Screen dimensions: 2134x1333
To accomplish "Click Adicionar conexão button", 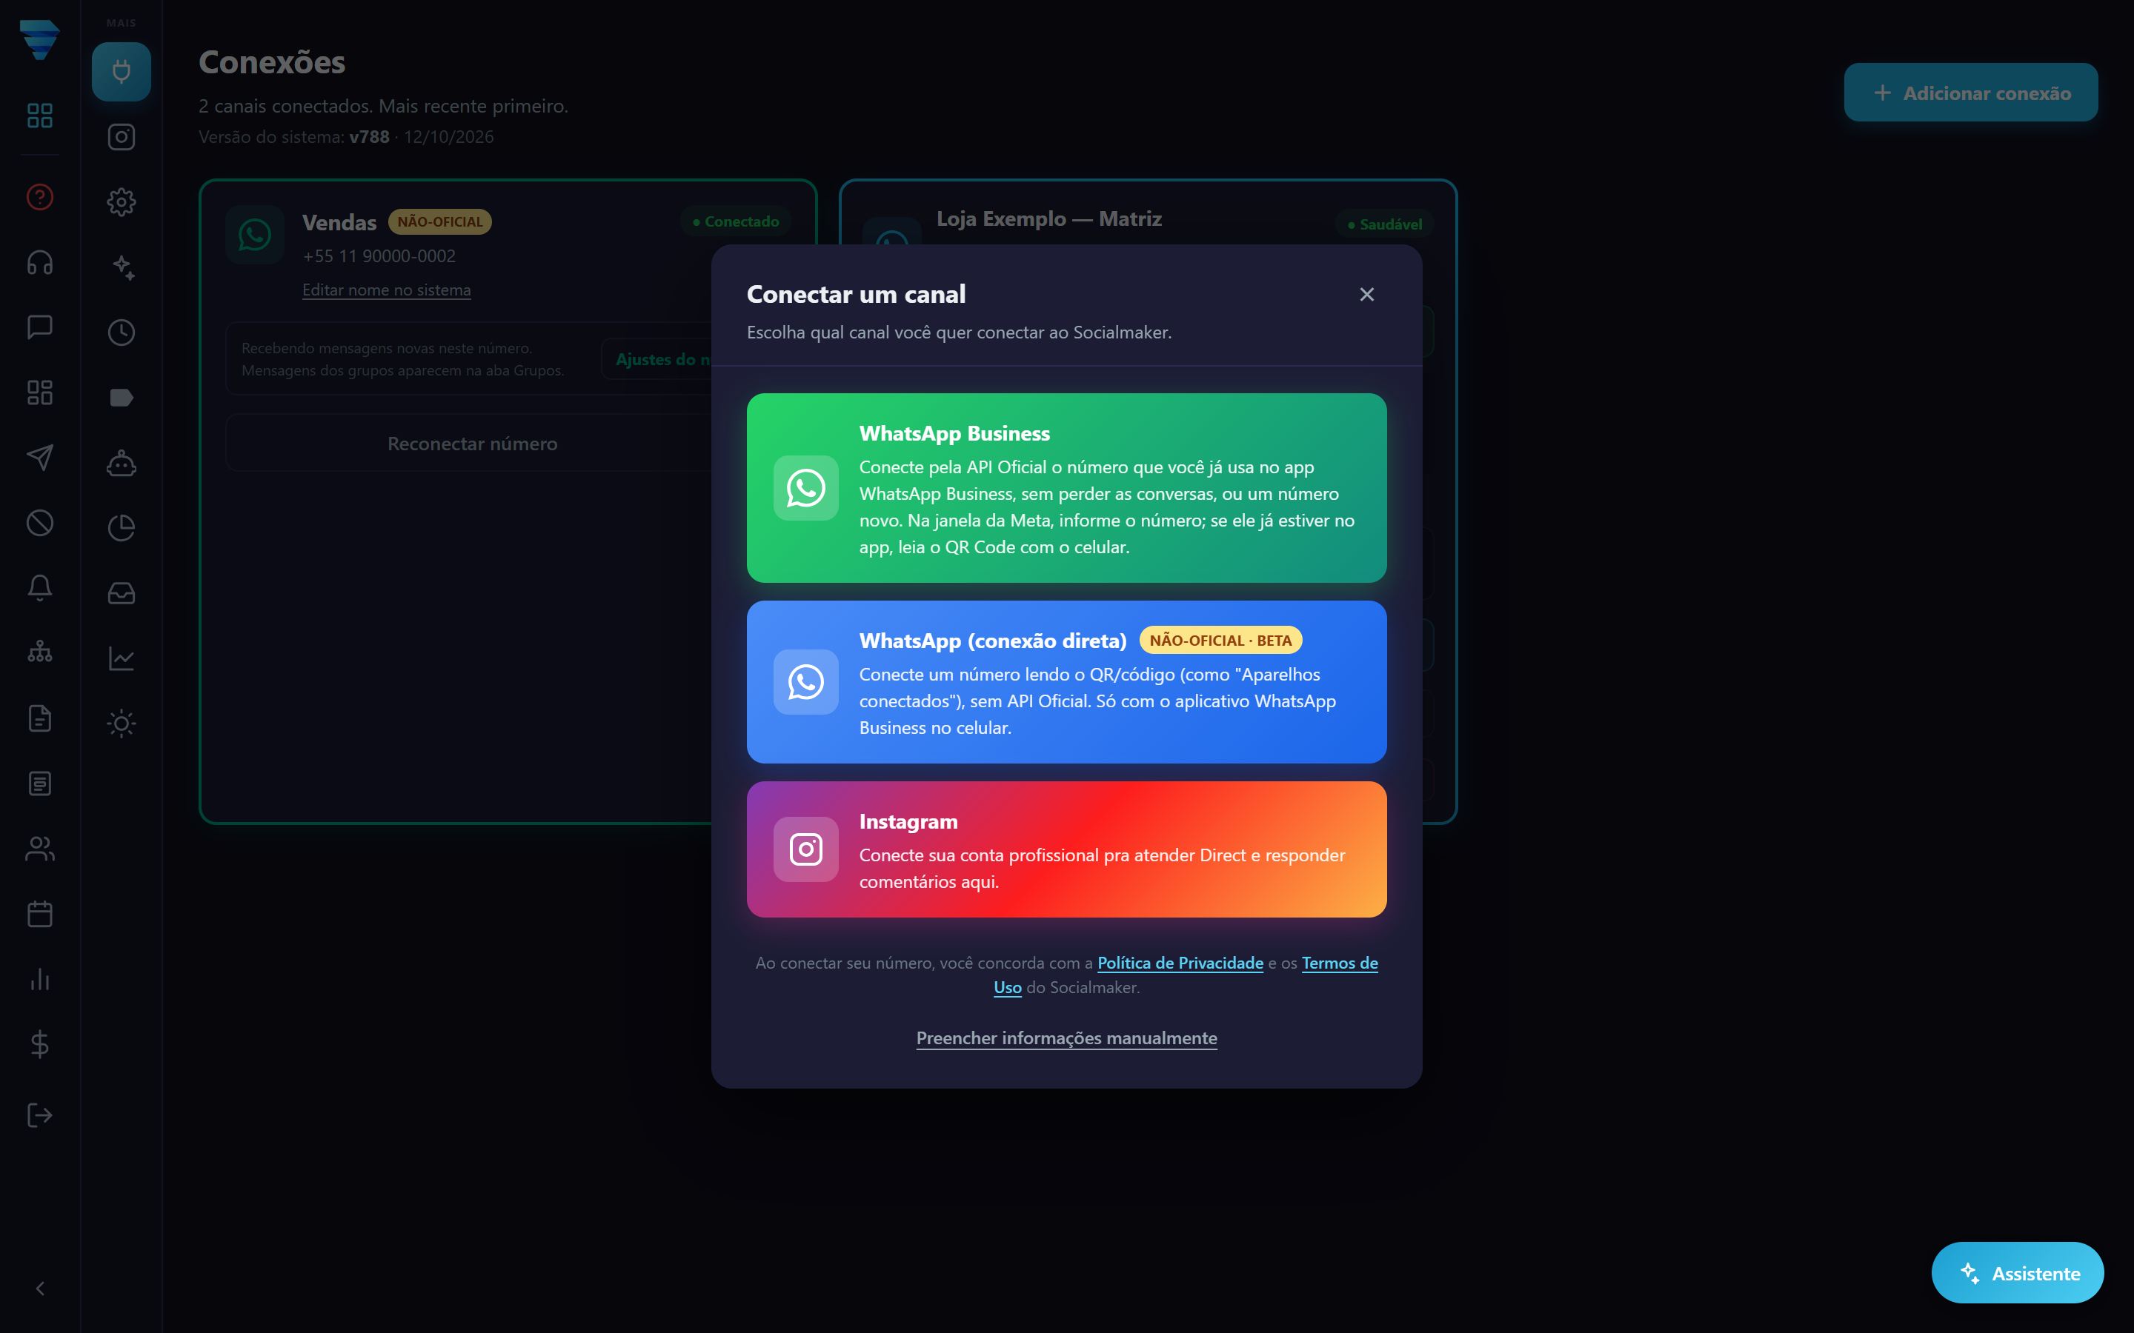I will (1970, 93).
